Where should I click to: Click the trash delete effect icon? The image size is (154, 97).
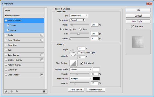[x=44, y=91]
